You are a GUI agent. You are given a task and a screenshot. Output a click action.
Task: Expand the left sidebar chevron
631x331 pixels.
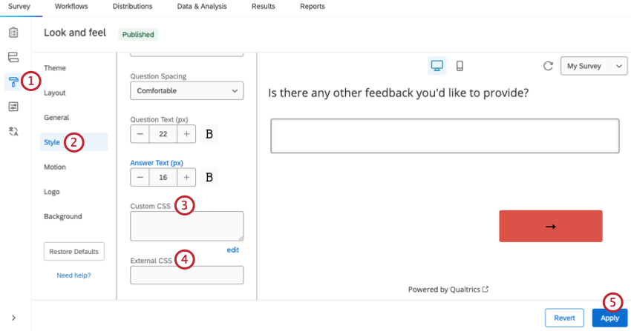[13, 318]
